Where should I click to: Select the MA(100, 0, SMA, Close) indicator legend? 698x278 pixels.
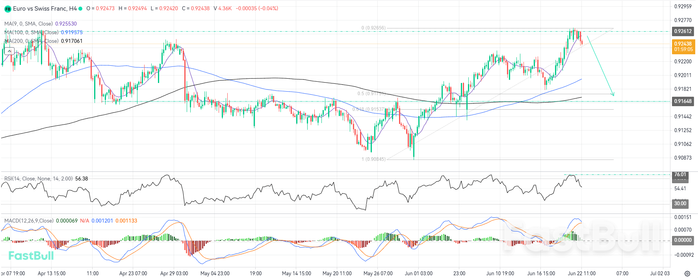43,32
